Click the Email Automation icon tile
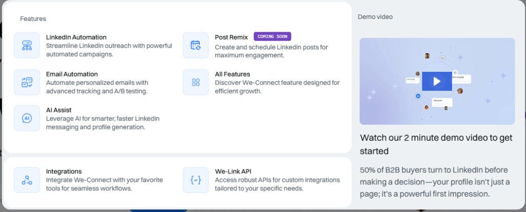This screenshot has width=526, height=212. point(27,82)
